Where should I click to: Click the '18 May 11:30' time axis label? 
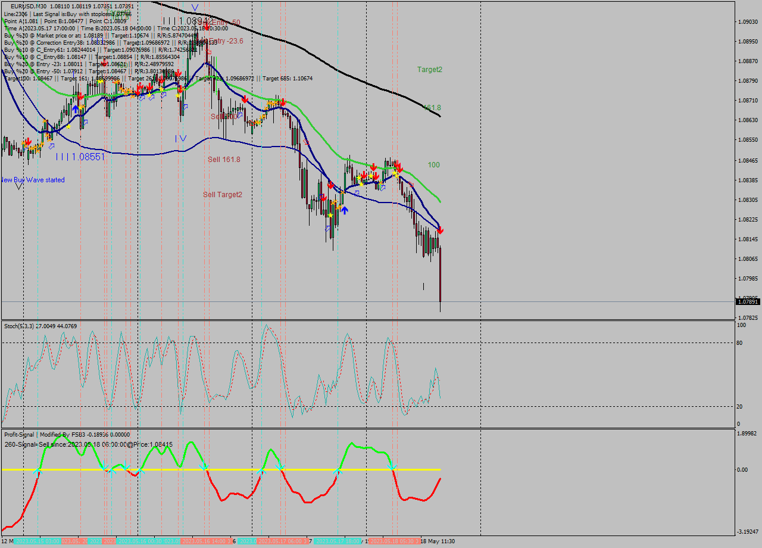pyautogui.click(x=438, y=541)
